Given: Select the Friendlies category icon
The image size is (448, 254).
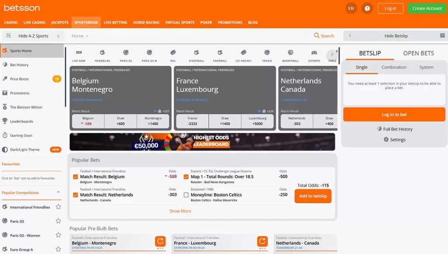Looking at the screenshot, I should (102, 53).
